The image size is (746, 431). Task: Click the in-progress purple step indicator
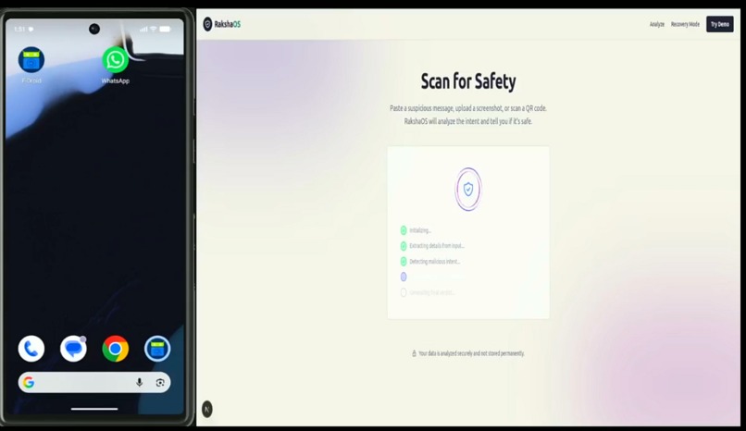tap(404, 277)
